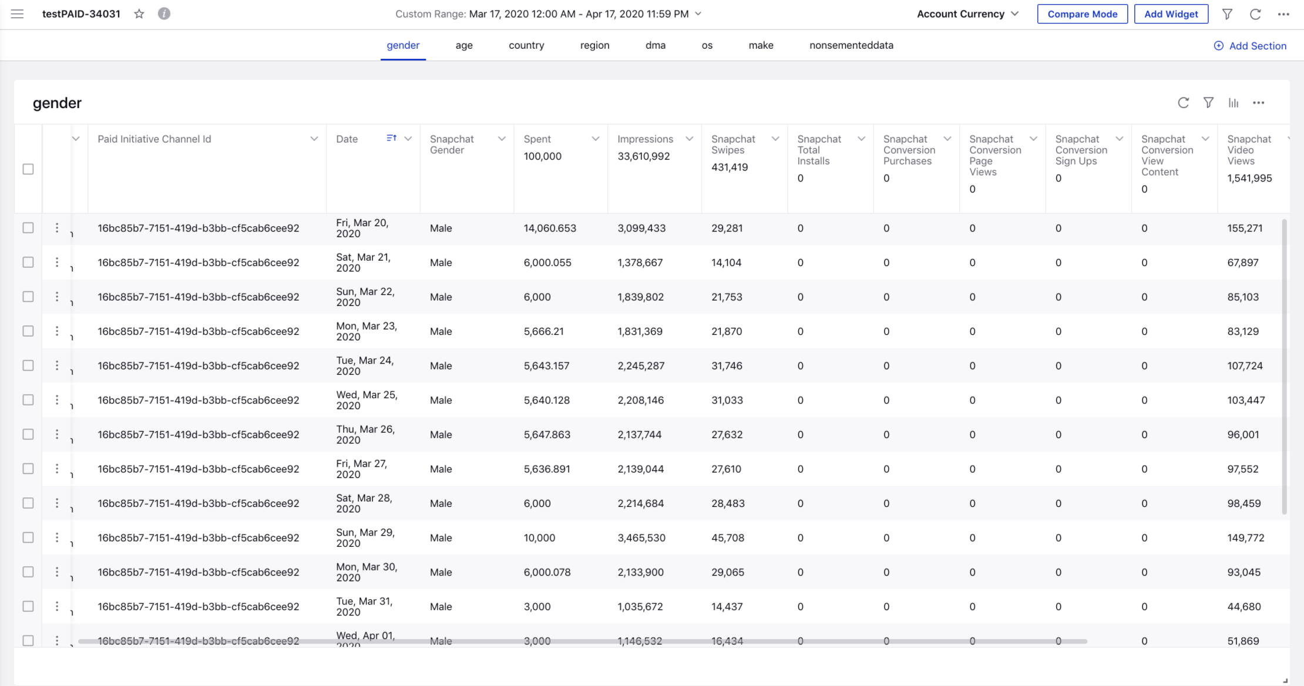
Task: Toggle the select-all checkbox in header
Action: coord(28,169)
